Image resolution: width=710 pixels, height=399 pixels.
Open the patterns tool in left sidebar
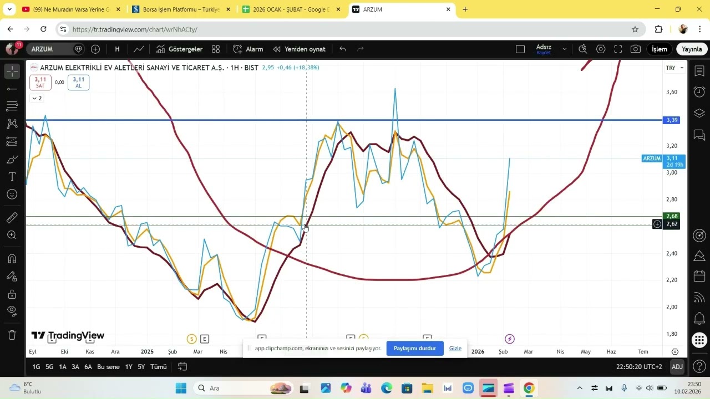12,124
